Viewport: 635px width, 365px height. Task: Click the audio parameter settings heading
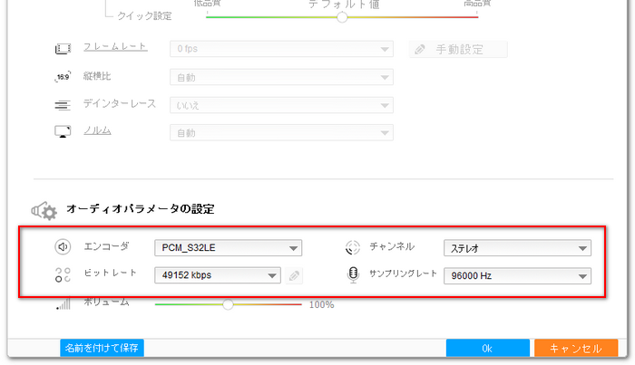pyautogui.click(x=140, y=209)
